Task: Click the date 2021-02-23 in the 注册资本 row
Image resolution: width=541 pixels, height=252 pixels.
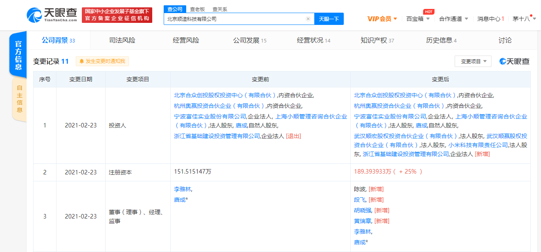Action: (x=81, y=172)
